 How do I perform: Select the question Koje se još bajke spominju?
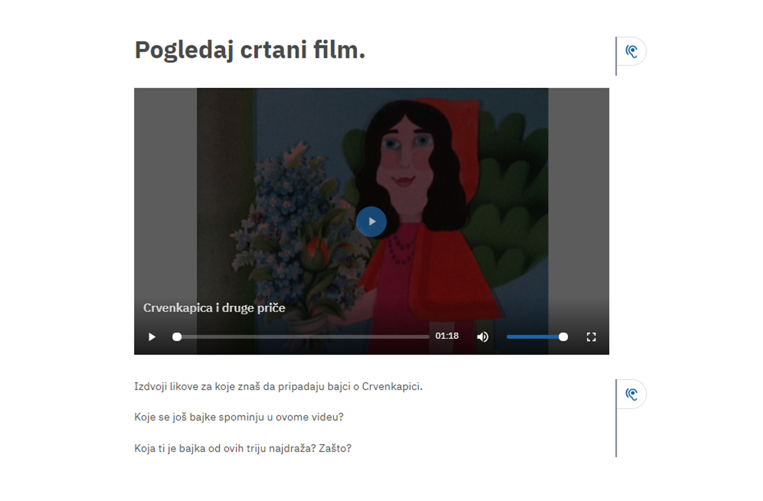[239, 417]
